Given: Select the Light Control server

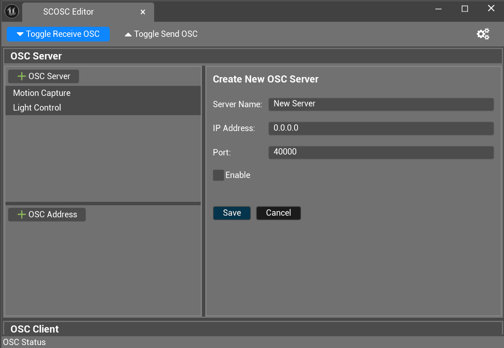Looking at the screenshot, I should pos(103,108).
